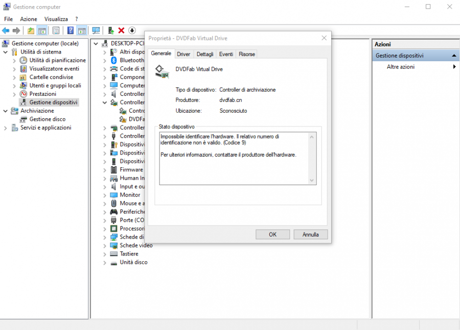Open the Azione menu
The image size is (460, 330).
click(x=29, y=19)
